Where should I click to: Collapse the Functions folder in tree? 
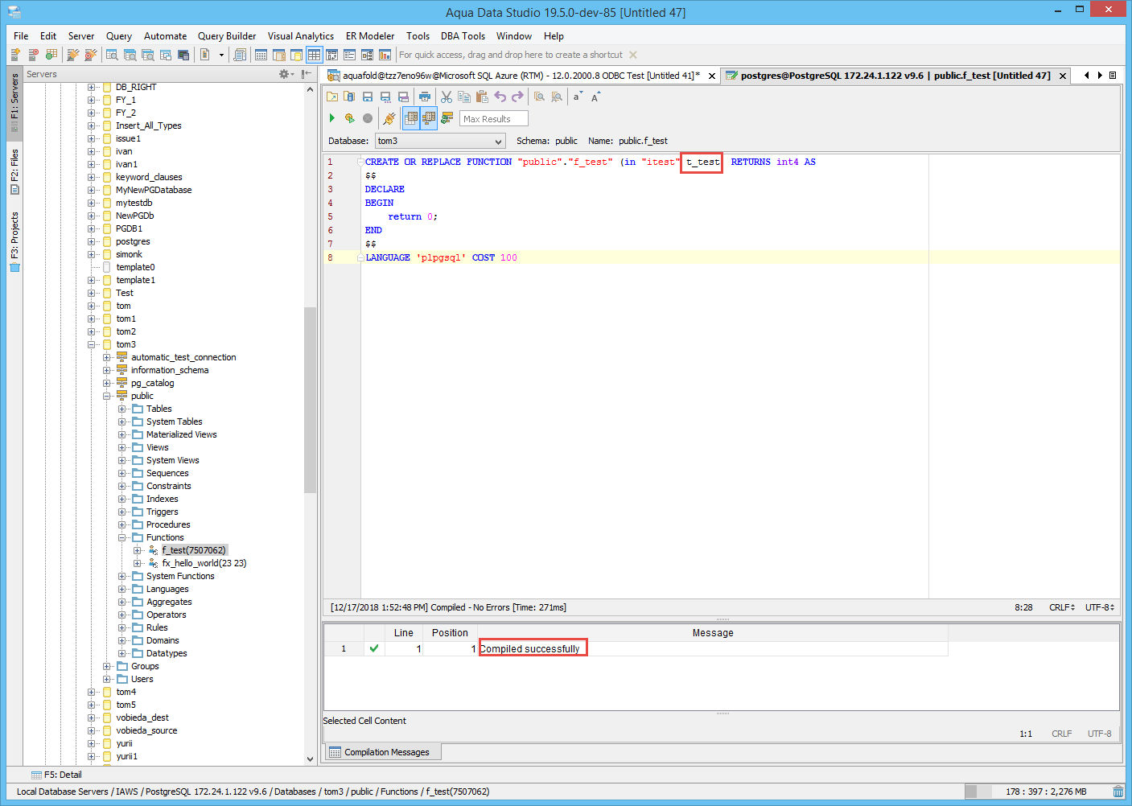(122, 537)
